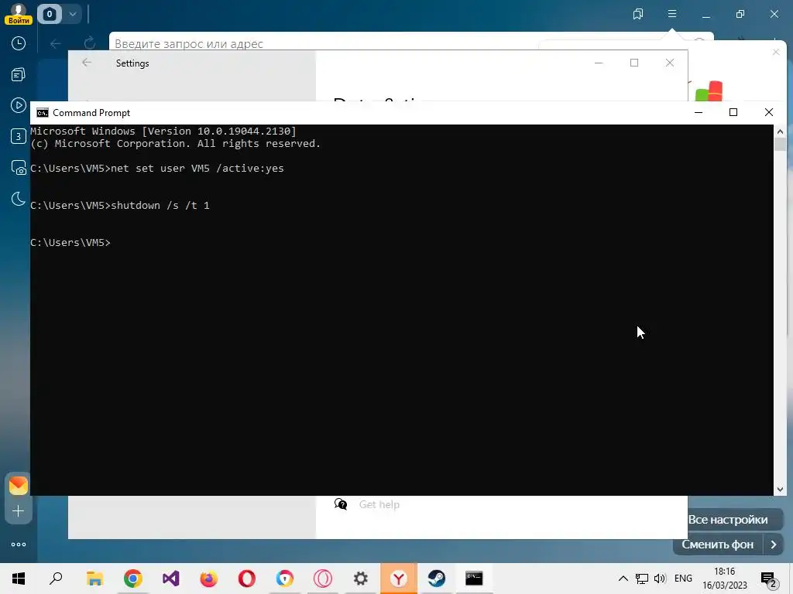Image resolution: width=793 pixels, height=594 pixels.
Task: Switch to Yandex Browser in taskbar
Action: pos(399,579)
